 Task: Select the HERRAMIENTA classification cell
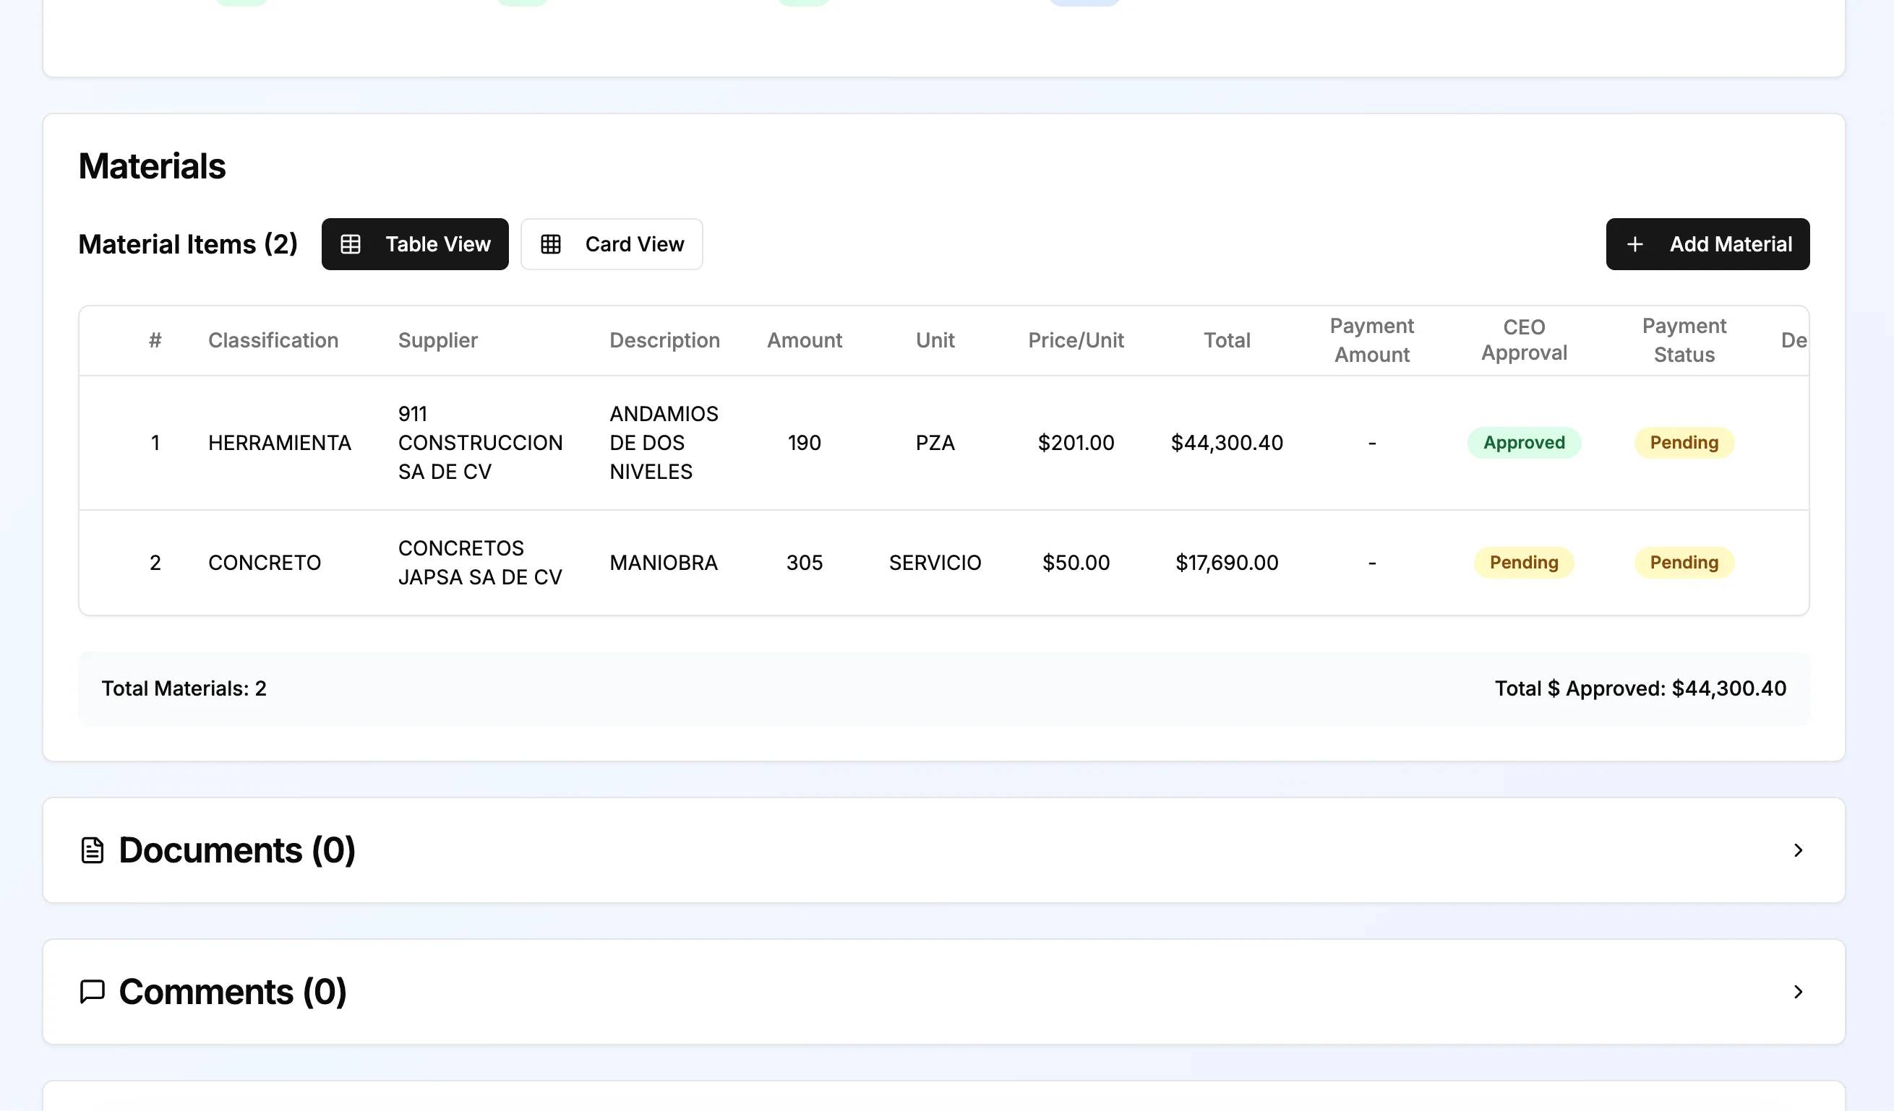click(280, 442)
